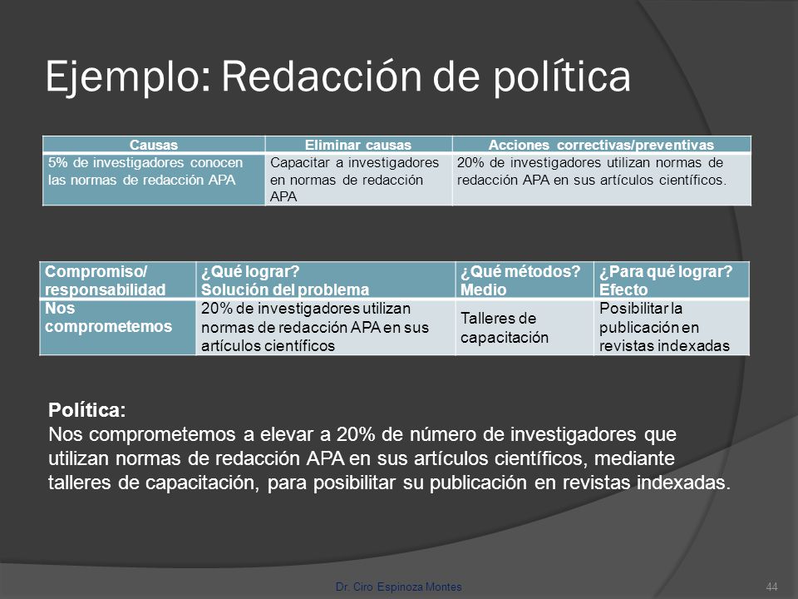Click the footer 'Dr. Ciro Espinoza Montes'
This screenshot has width=798, height=599.
point(398,587)
